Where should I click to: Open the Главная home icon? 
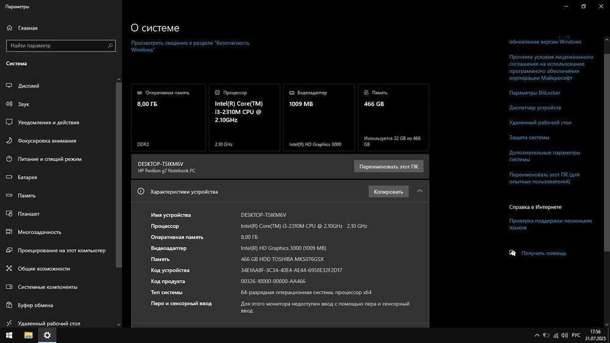point(9,28)
